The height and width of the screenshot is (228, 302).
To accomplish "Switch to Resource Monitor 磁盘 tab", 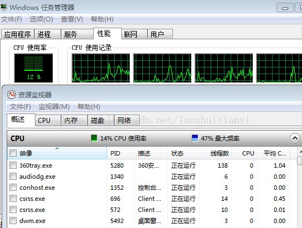I will click(x=101, y=121).
